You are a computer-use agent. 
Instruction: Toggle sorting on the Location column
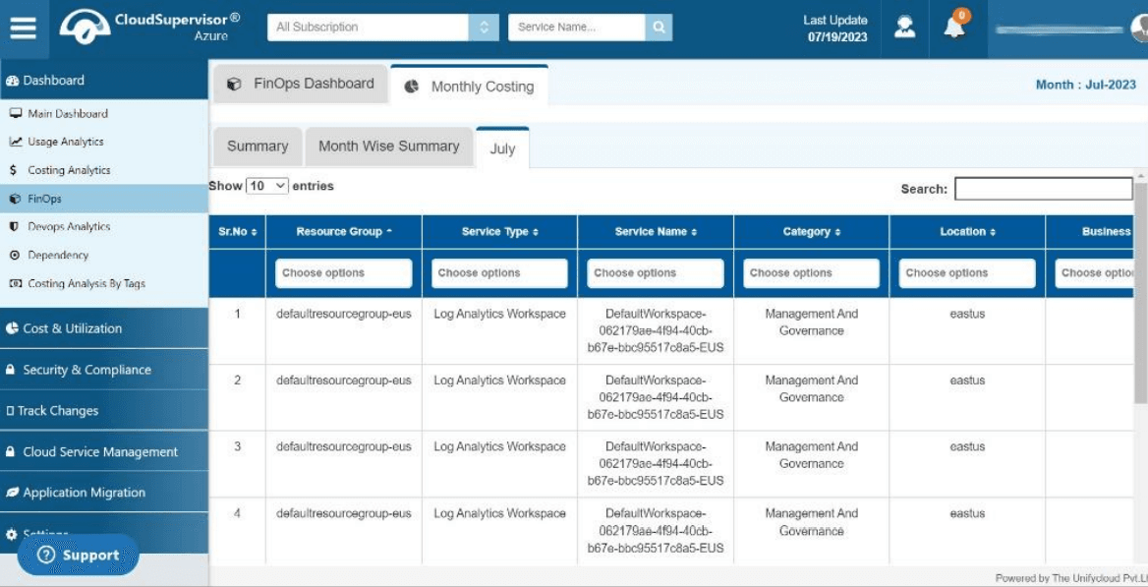point(967,232)
